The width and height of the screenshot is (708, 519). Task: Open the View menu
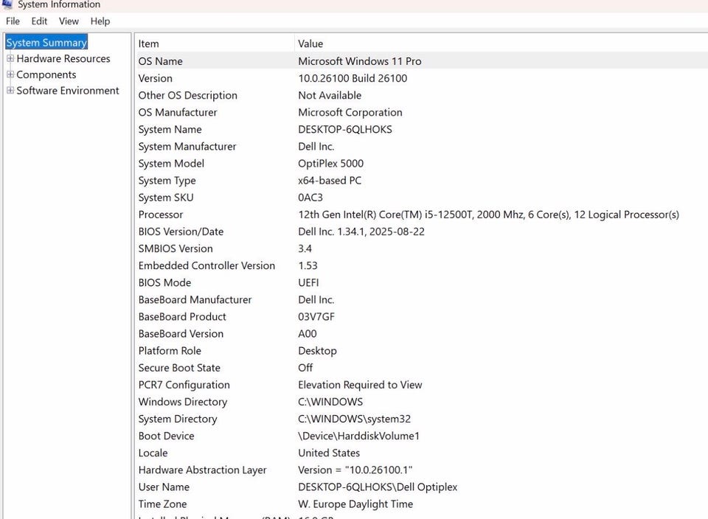(x=69, y=21)
